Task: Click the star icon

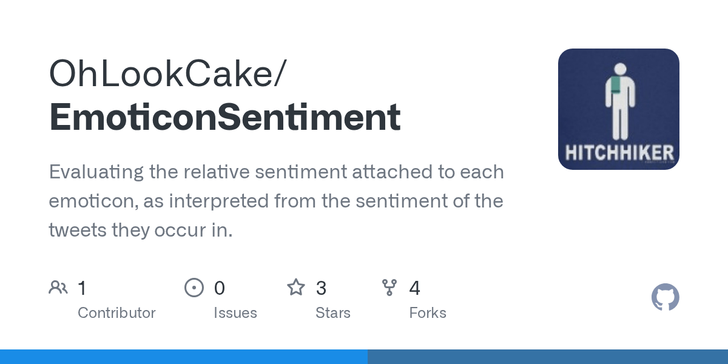Action: [295, 288]
